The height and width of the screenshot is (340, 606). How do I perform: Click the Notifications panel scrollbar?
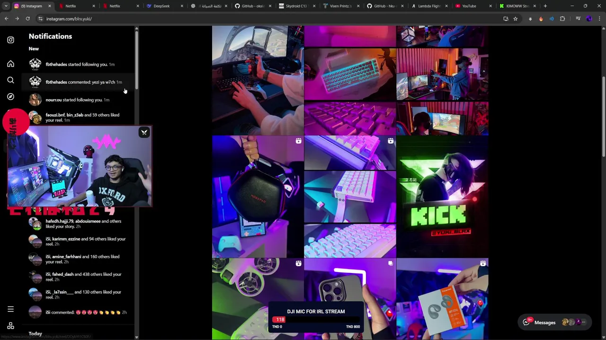click(x=136, y=60)
